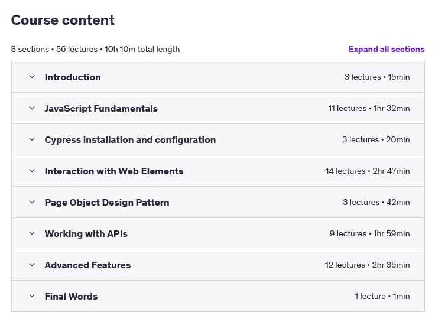Select the Final Words heading
The width and height of the screenshot is (435, 322).
[71, 297]
